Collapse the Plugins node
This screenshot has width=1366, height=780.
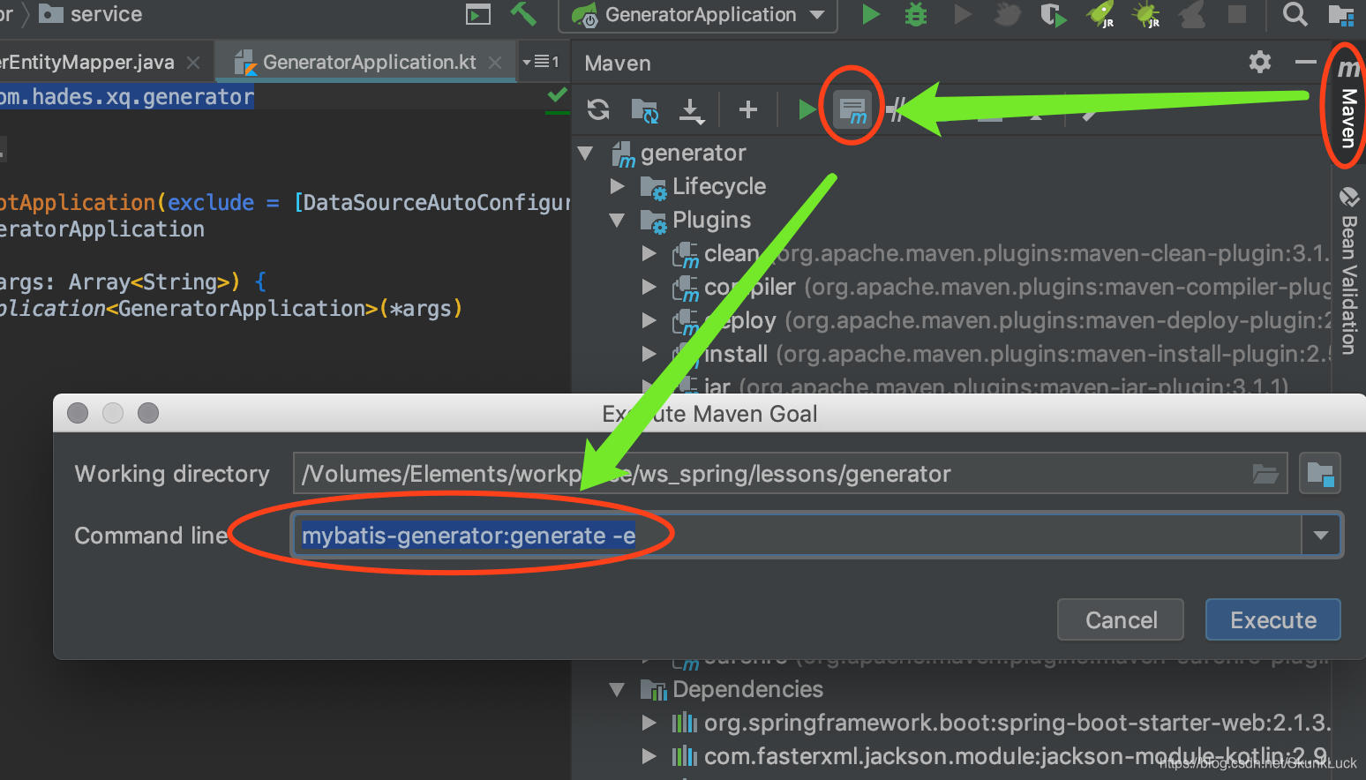click(618, 220)
